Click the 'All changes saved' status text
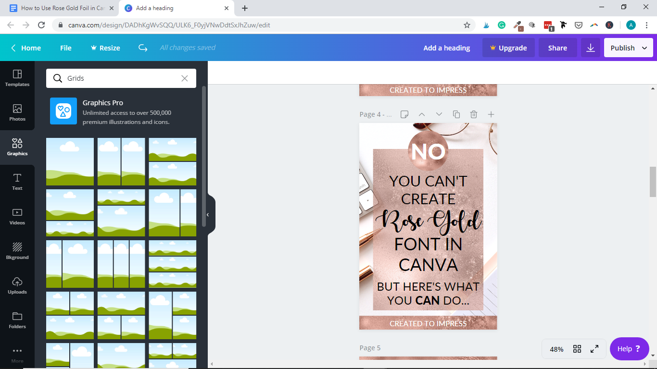Viewport: 657px width, 369px height. (x=188, y=48)
